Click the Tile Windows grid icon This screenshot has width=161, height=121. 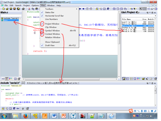tap(114, 9)
